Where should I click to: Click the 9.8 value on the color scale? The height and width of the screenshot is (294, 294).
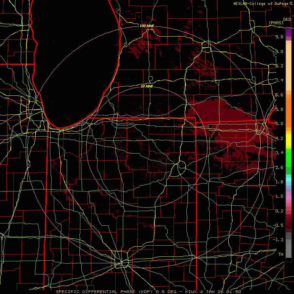tap(279, 37)
